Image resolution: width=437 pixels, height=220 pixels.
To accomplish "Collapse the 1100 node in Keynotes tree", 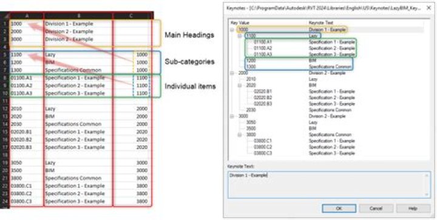I will click(x=240, y=36).
